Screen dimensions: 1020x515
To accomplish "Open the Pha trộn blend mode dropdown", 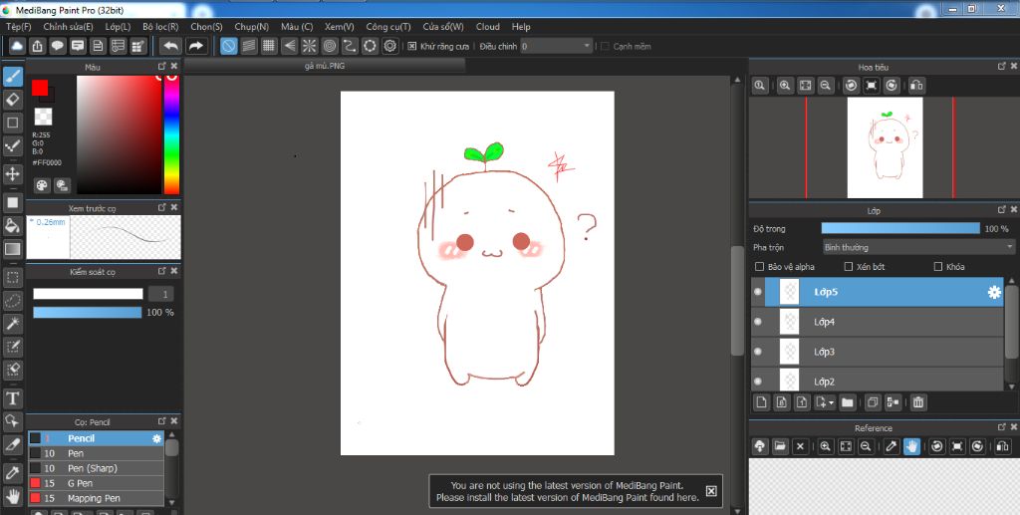I will 918,247.
